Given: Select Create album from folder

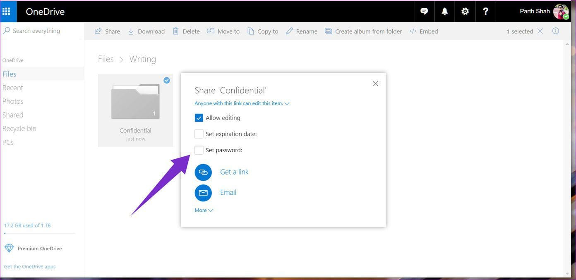Looking at the screenshot, I should (363, 31).
